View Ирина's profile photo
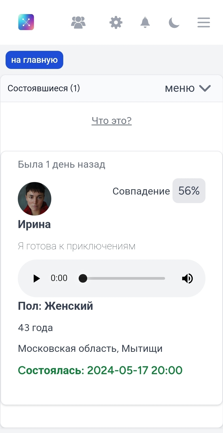 pyautogui.click(x=35, y=199)
